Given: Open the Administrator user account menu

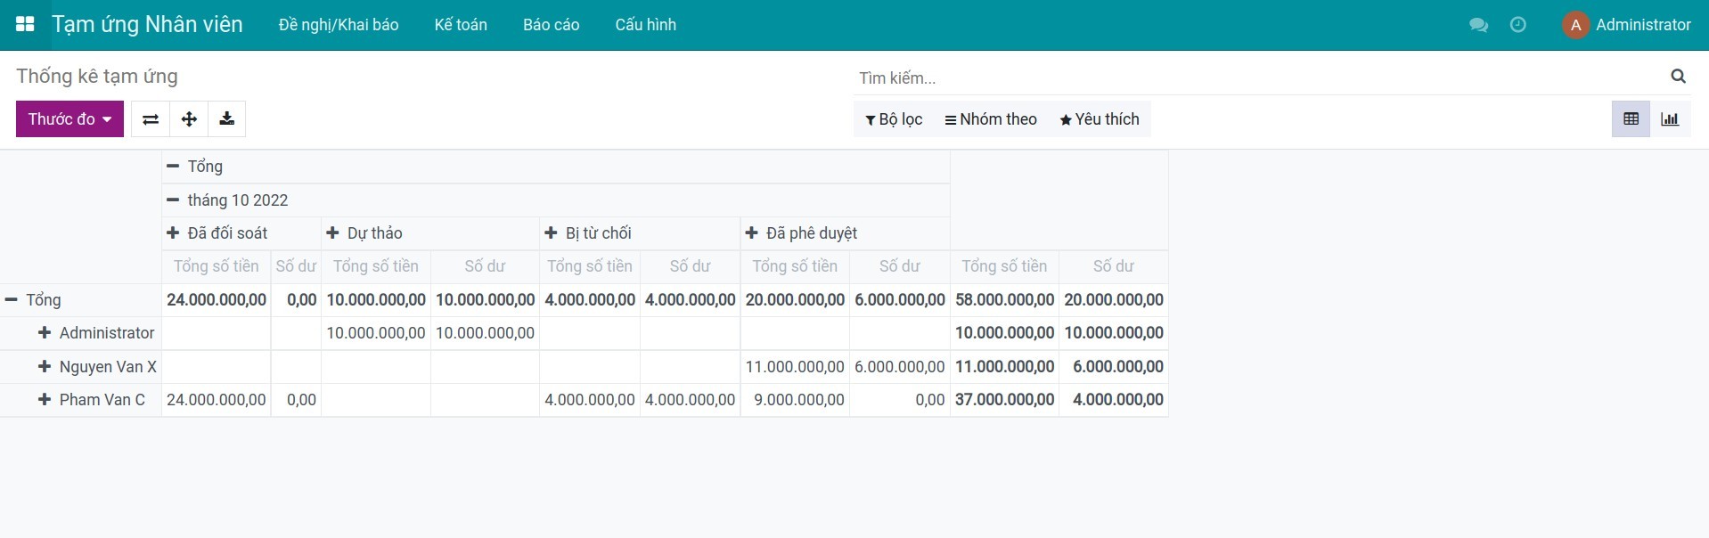Looking at the screenshot, I should click(x=1626, y=25).
